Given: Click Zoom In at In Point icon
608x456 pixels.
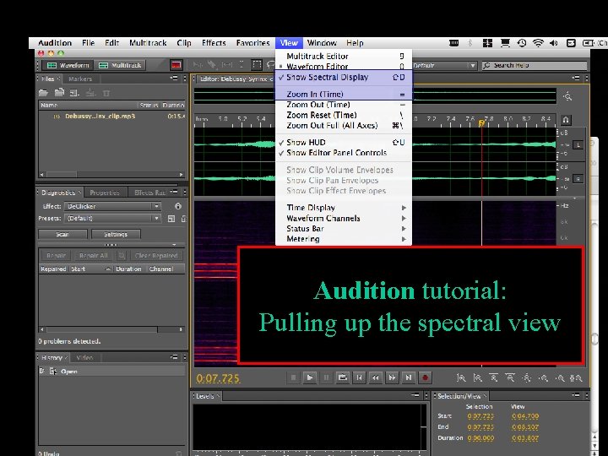Looking at the screenshot, I should (x=543, y=377).
